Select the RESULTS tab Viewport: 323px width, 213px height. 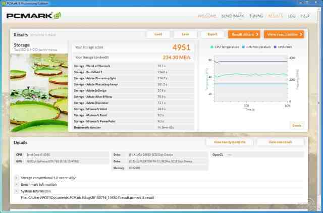275,16
